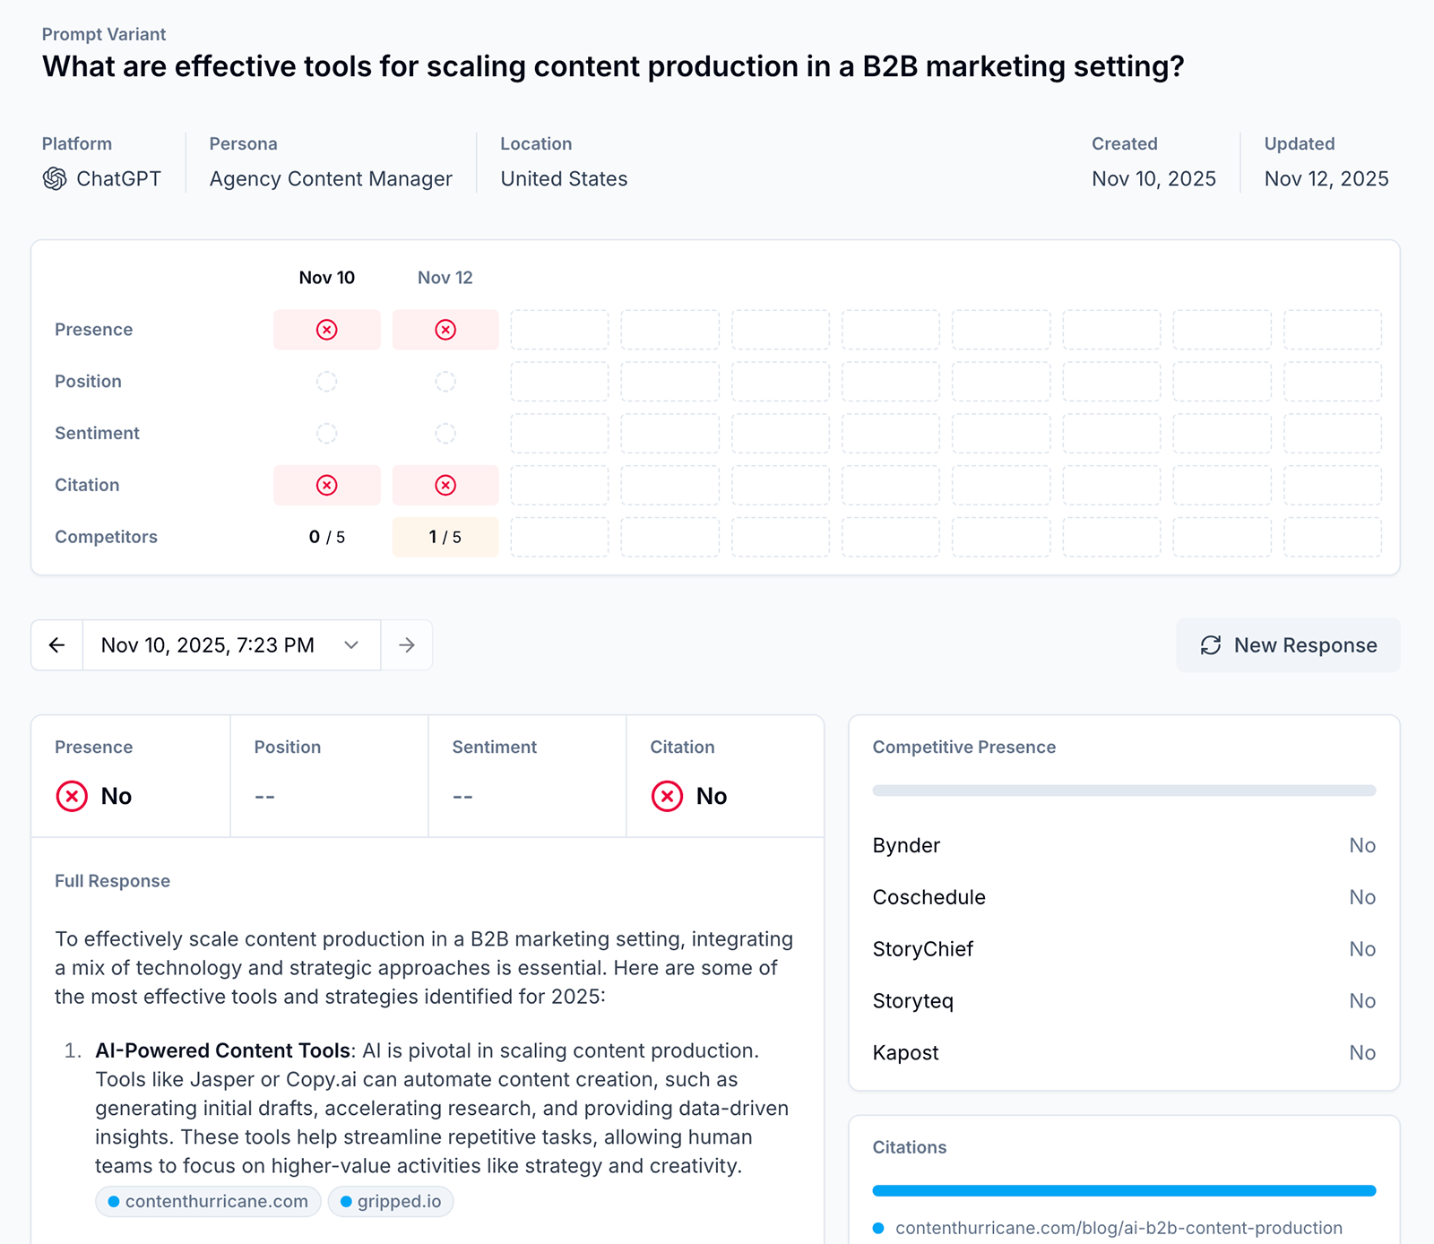Click the Platform label above ChatGPT
1434x1244 pixels.
(x=77, y=143)
